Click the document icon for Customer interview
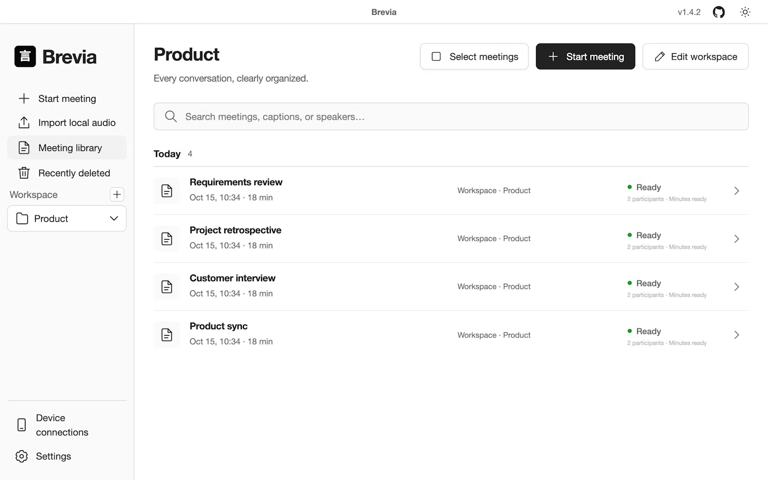 tap(167, 287)
